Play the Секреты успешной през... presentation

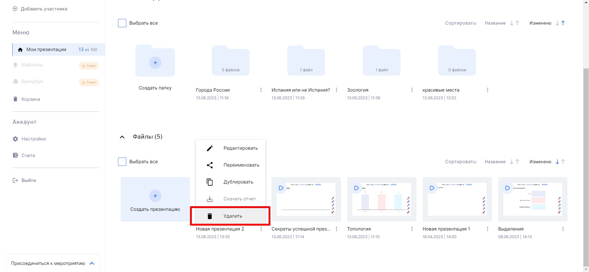(x=281, y=188)
